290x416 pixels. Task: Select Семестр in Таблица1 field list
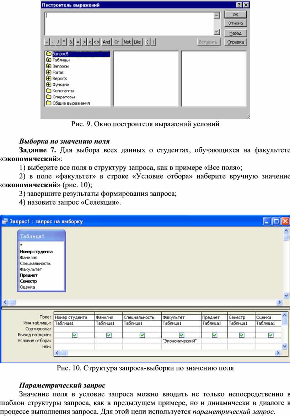[42, 281]
